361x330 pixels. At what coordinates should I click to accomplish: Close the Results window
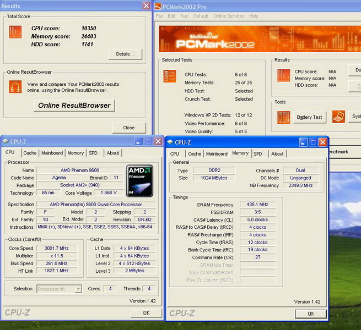coord(146,5)
